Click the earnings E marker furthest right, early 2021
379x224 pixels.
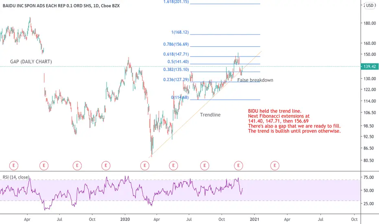pyautogui.click(x=275, y=166)
